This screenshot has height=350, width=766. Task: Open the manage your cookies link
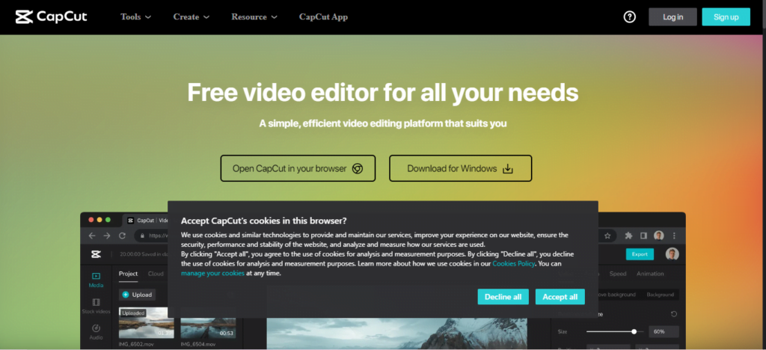(x=212, y=274)
